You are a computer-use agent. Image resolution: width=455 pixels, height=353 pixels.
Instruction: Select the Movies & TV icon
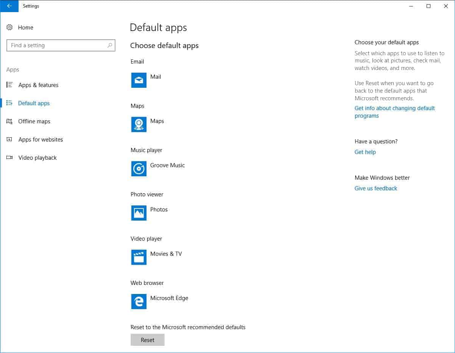[139, 257]
